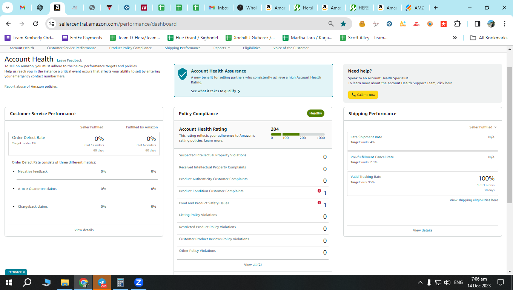Open Negative feedback metric link
The width and height of the screenshot is (513, 290).
coord(33,171)
